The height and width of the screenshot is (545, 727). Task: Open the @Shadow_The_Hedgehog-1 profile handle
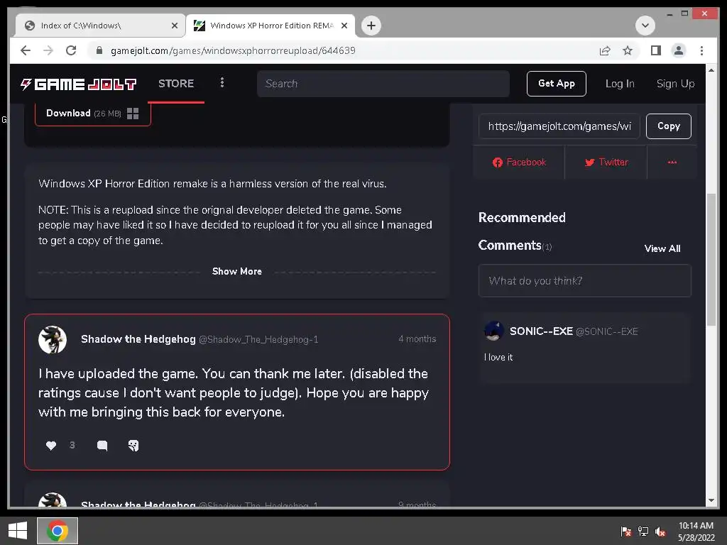[258, 340]
